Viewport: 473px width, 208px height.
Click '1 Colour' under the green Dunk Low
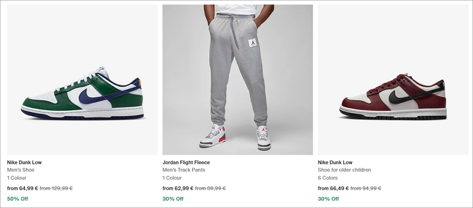[17, 178]
